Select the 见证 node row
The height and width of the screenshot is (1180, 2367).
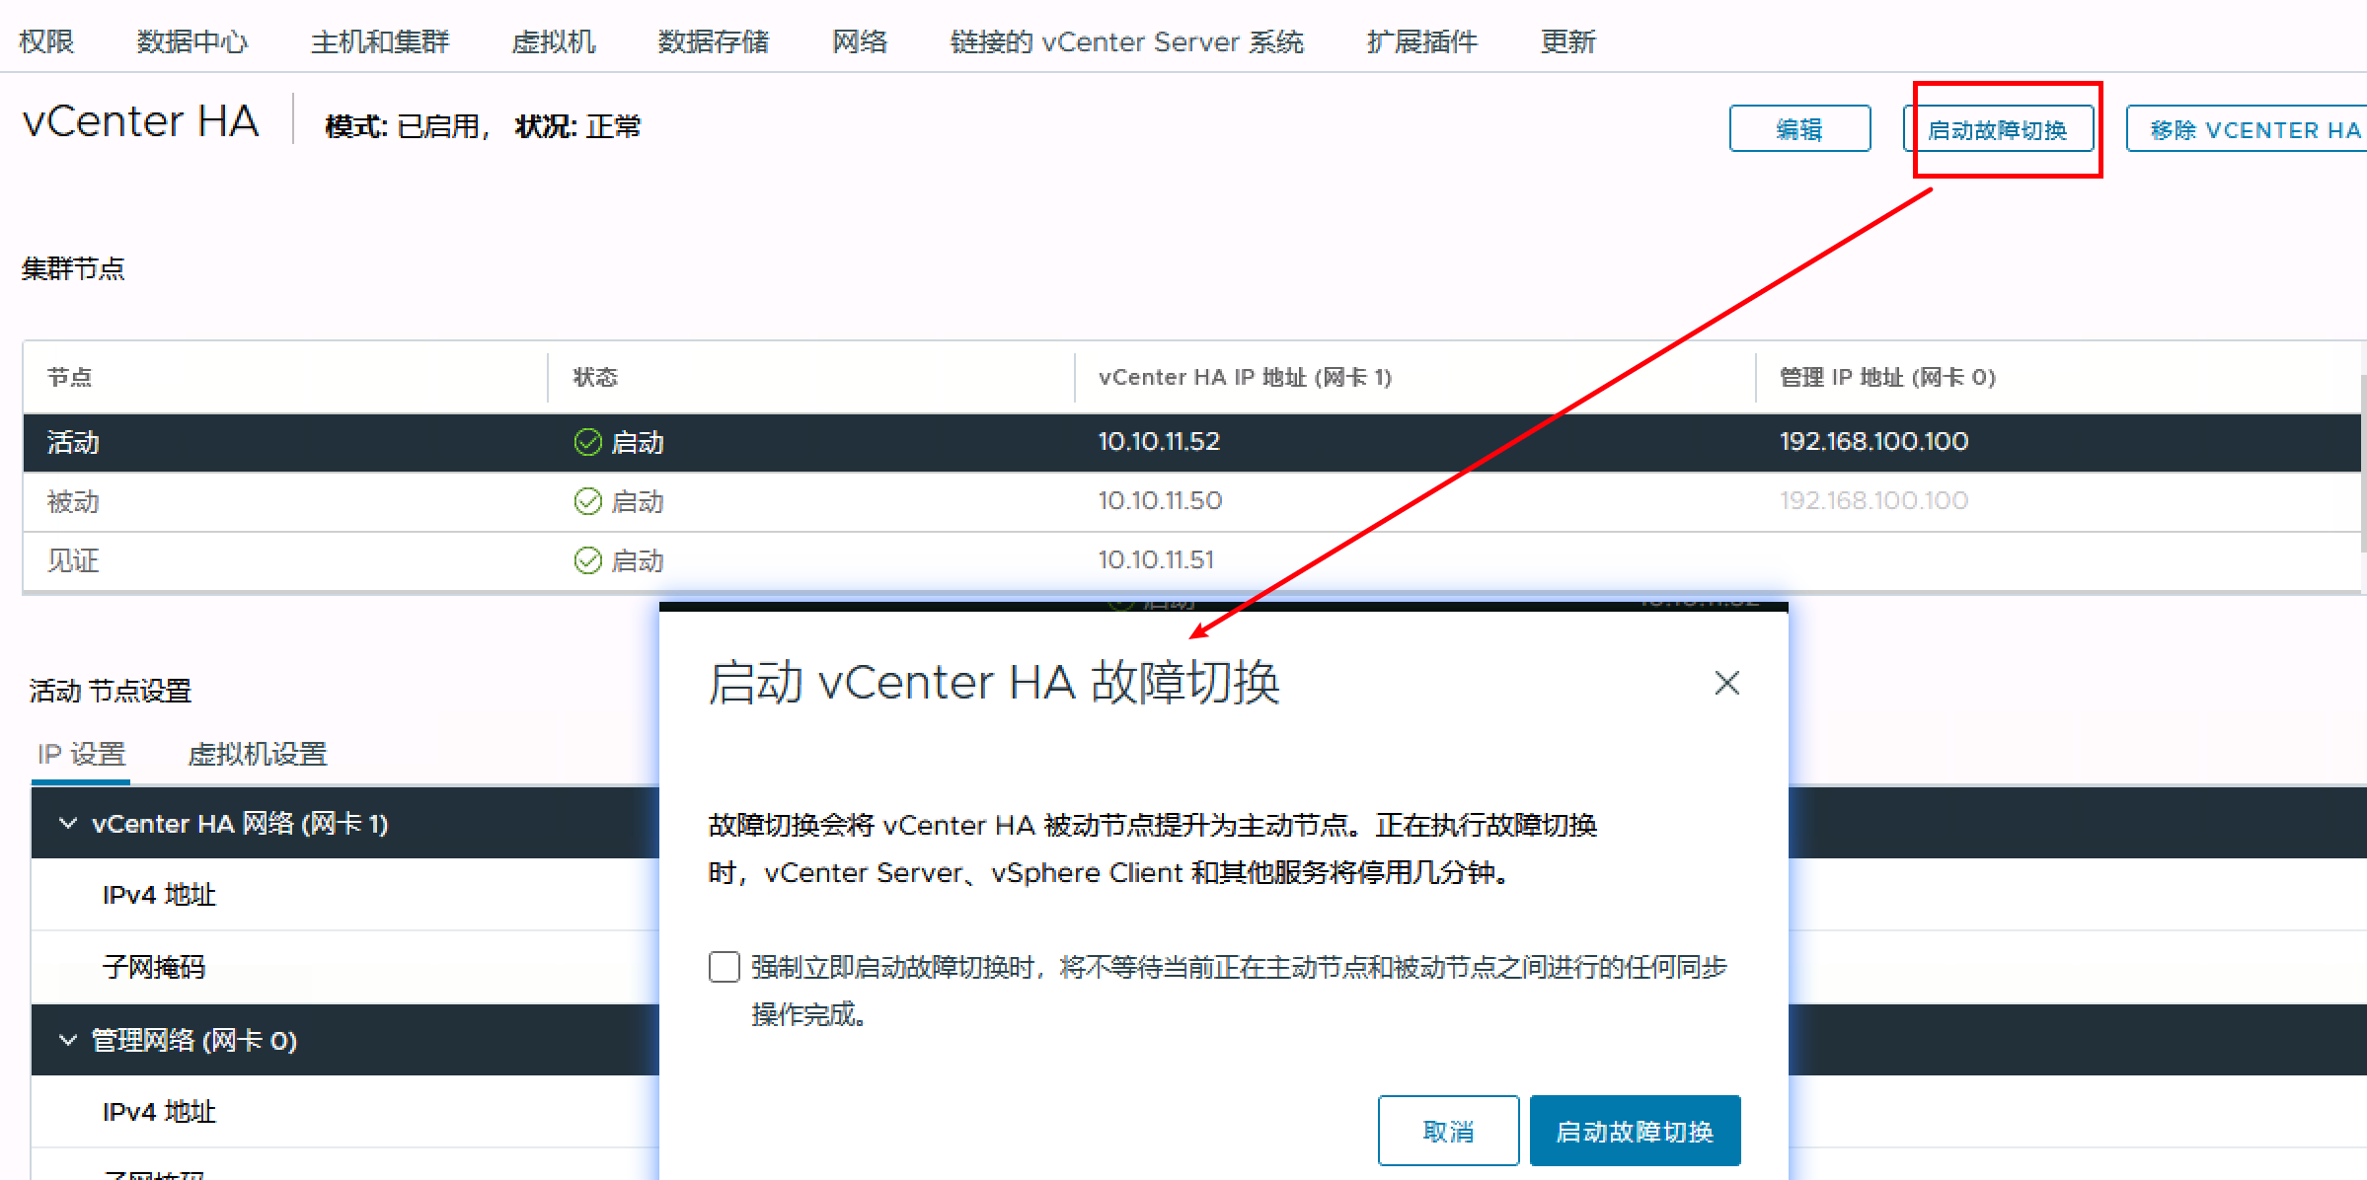(x=74, y=560)
